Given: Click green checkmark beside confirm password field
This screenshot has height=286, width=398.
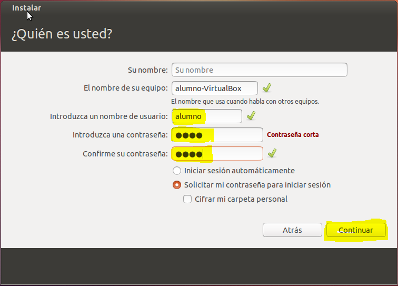Looking at the screenshot, I should tap(272, 153).
